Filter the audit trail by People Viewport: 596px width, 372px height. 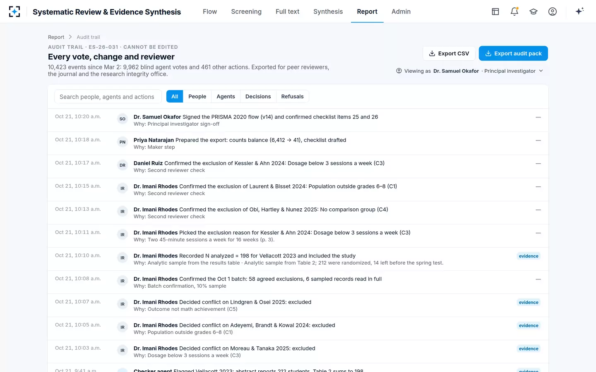197,96
